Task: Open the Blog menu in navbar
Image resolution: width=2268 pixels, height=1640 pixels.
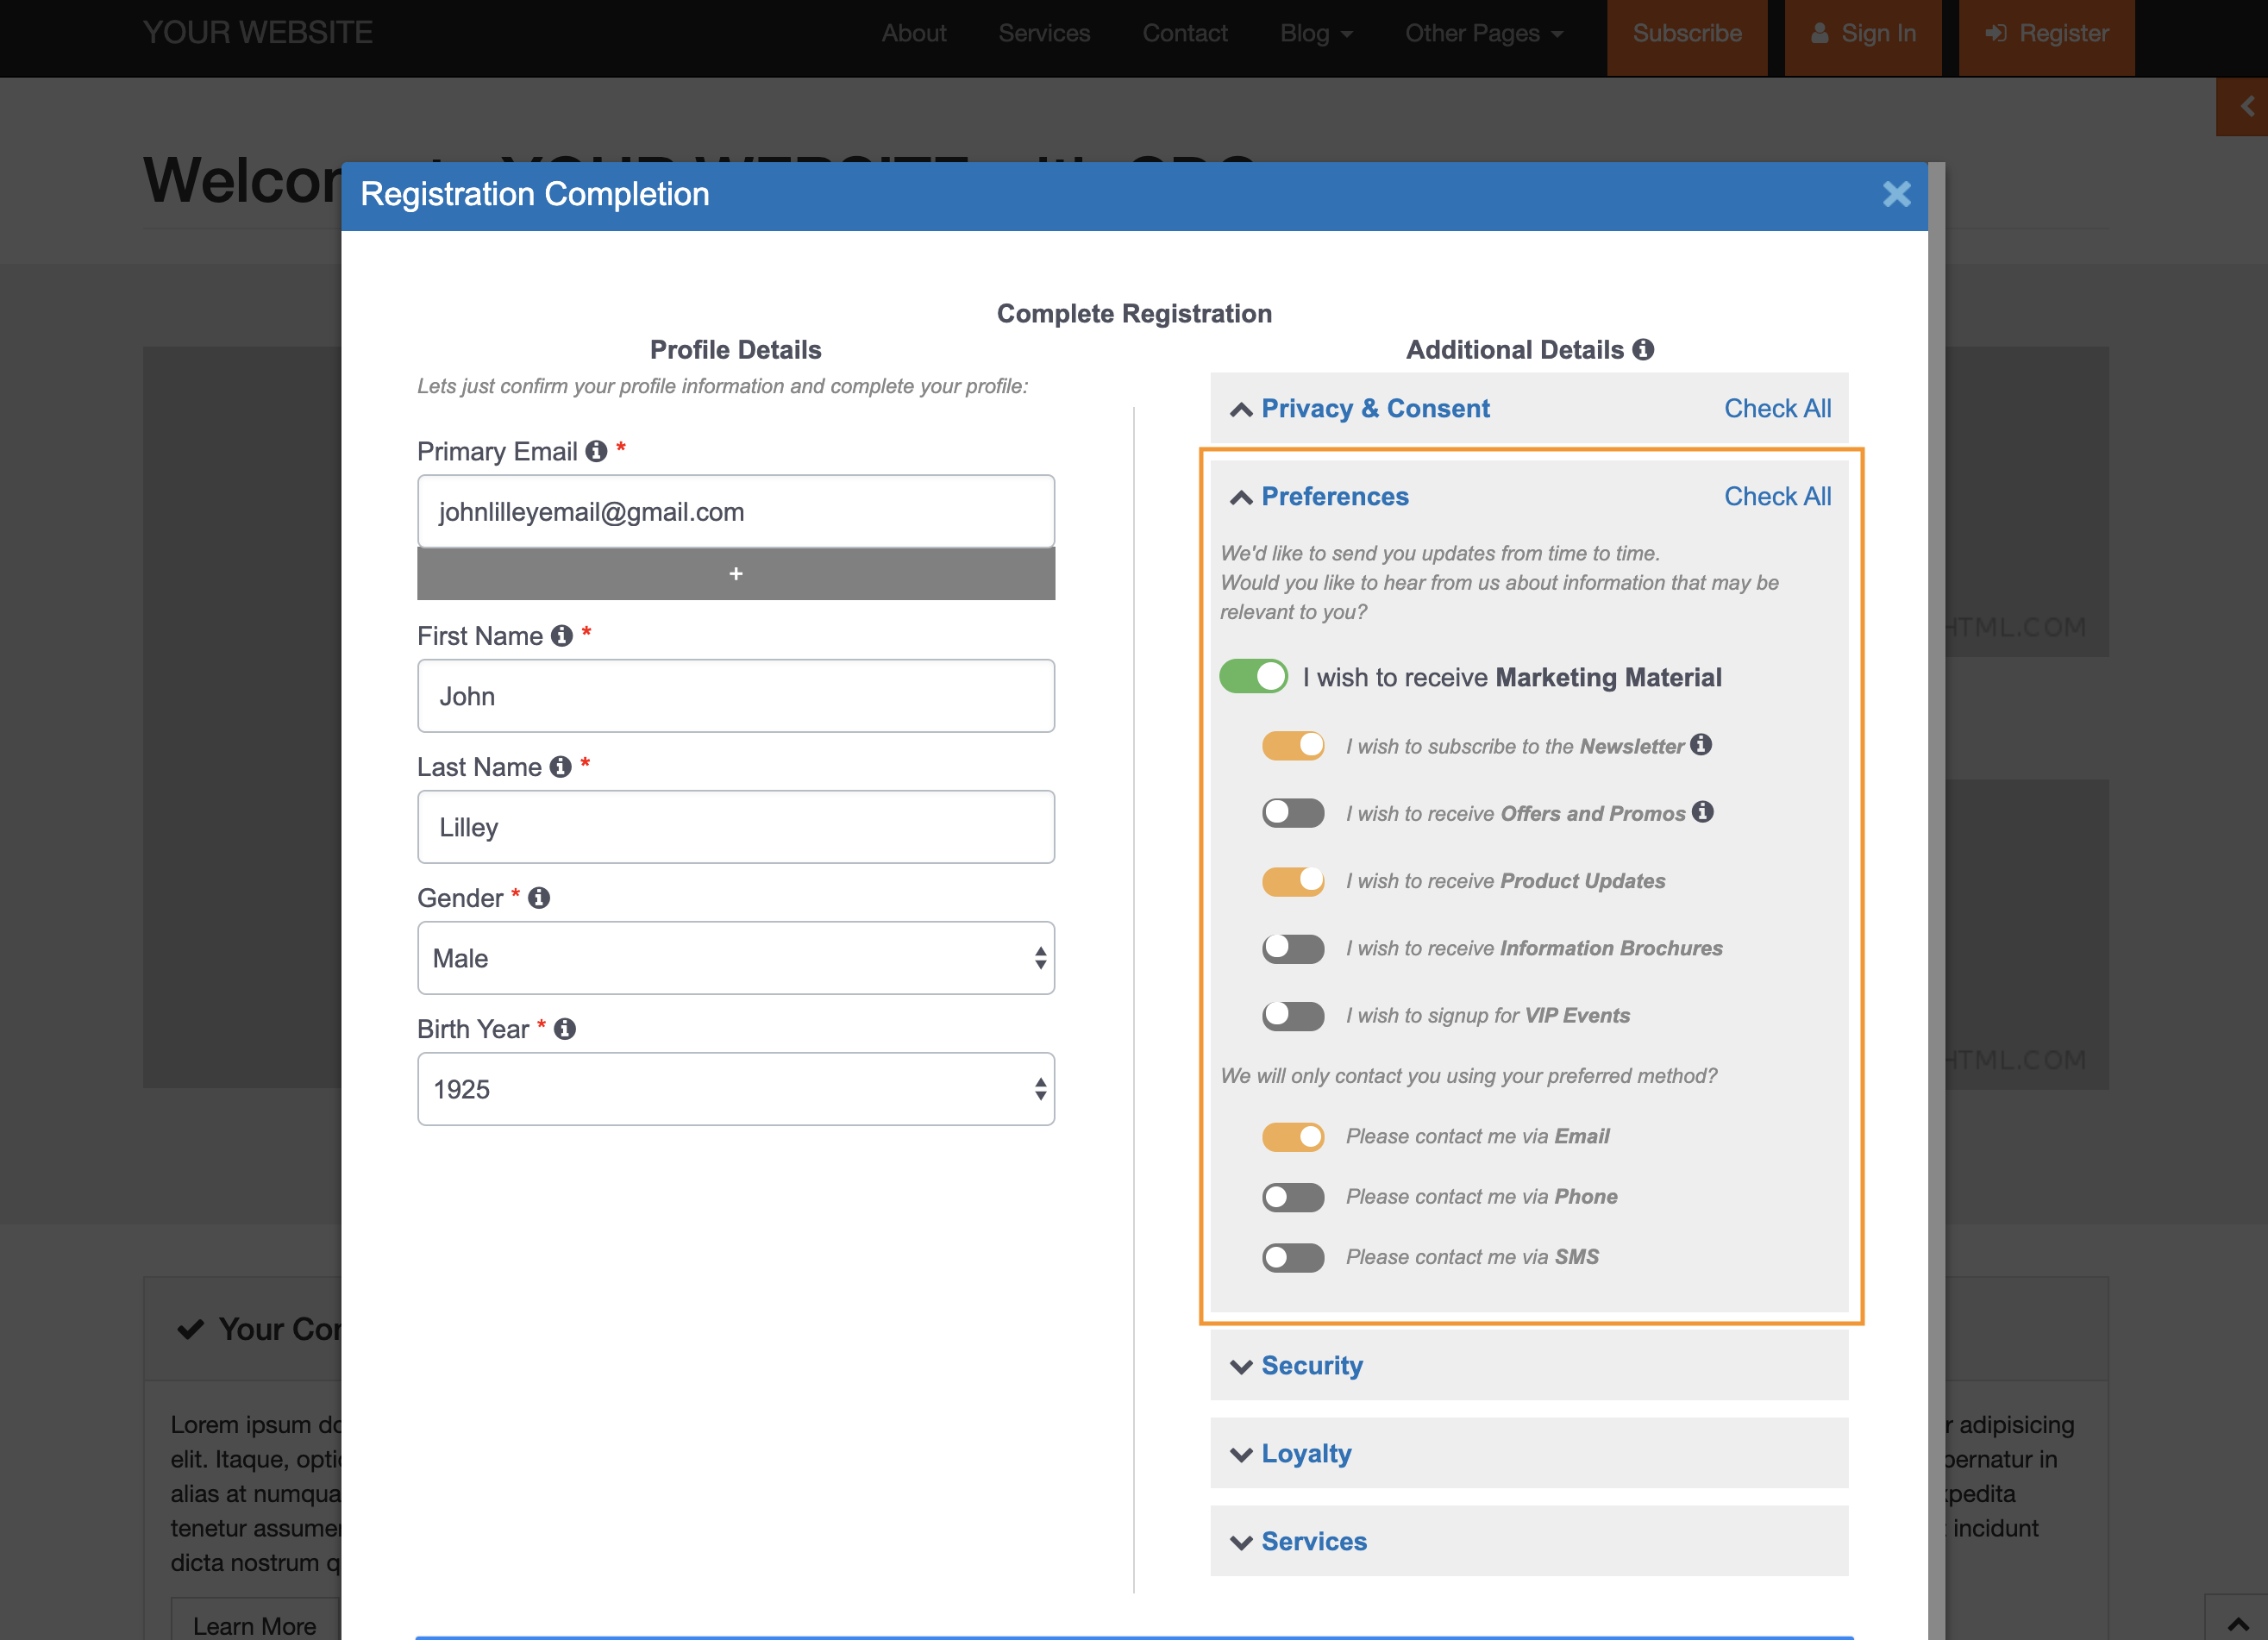Action: [x=1315, y=34]
